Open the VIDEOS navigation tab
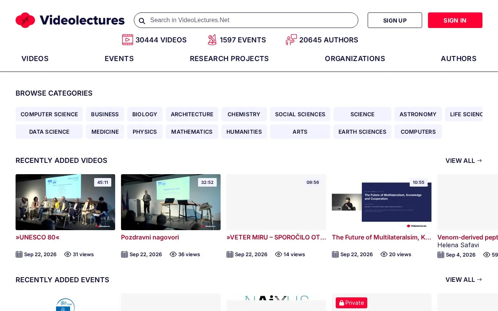 tap(35, 59)
